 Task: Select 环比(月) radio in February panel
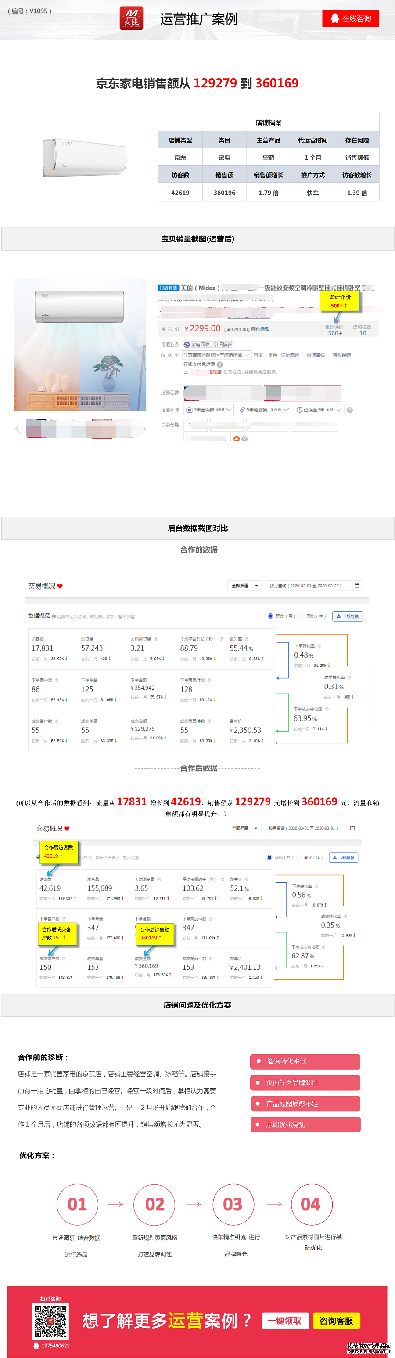(271, 616)
